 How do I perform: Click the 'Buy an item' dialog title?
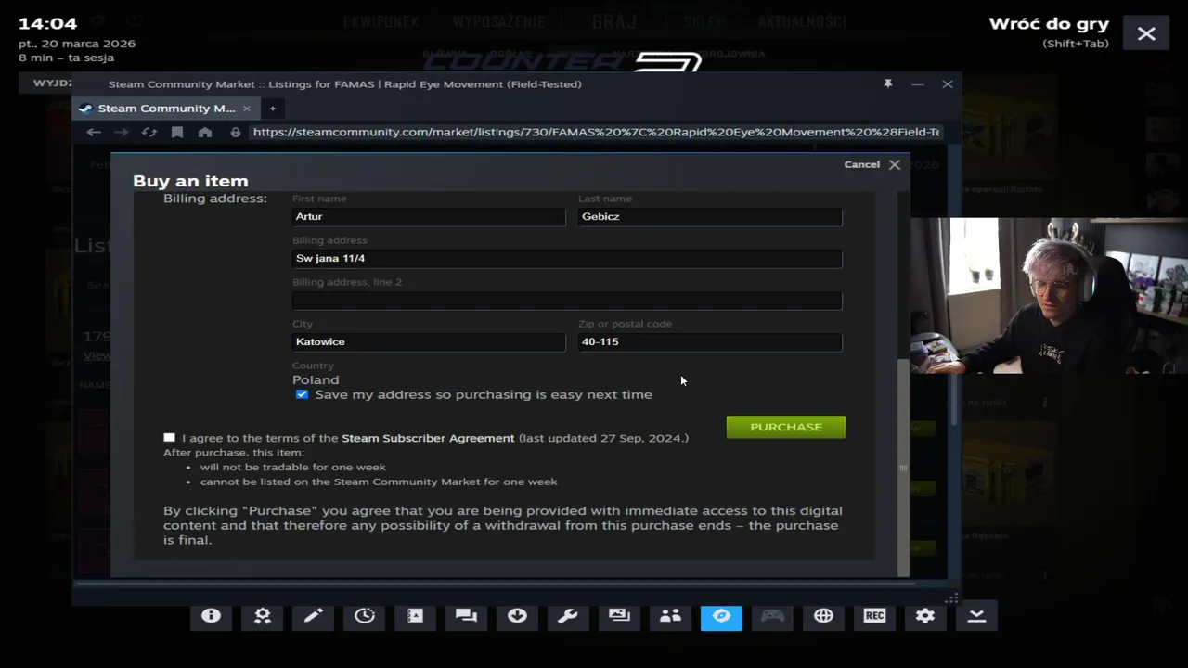190,181
